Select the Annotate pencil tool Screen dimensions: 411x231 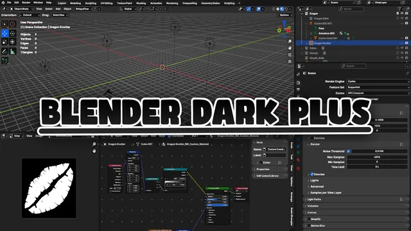pos(4,51)
